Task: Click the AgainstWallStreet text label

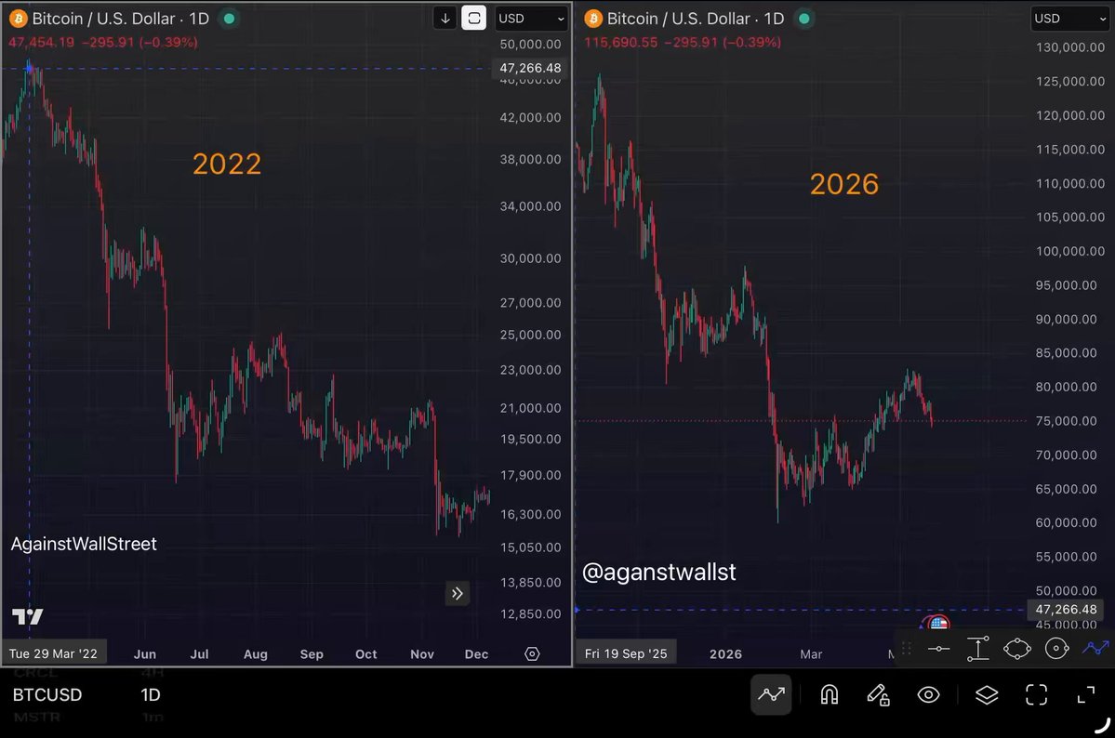Action: pyautogui.click(x=83, y=544)
